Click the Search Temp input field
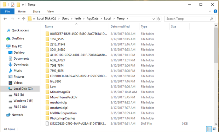Viewport: 219px width, 132px height. [187, 19]
